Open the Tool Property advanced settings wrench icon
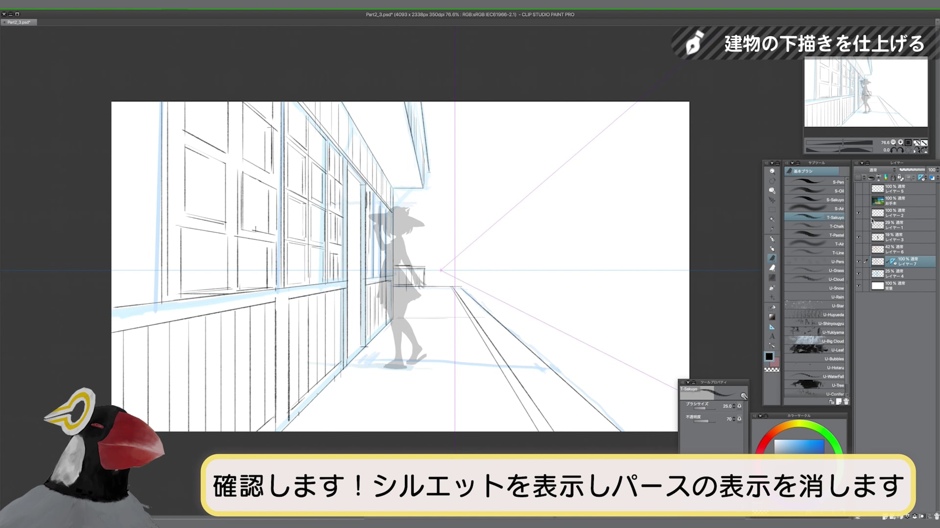This screenshot has width=940, height=528. [744, 396]
